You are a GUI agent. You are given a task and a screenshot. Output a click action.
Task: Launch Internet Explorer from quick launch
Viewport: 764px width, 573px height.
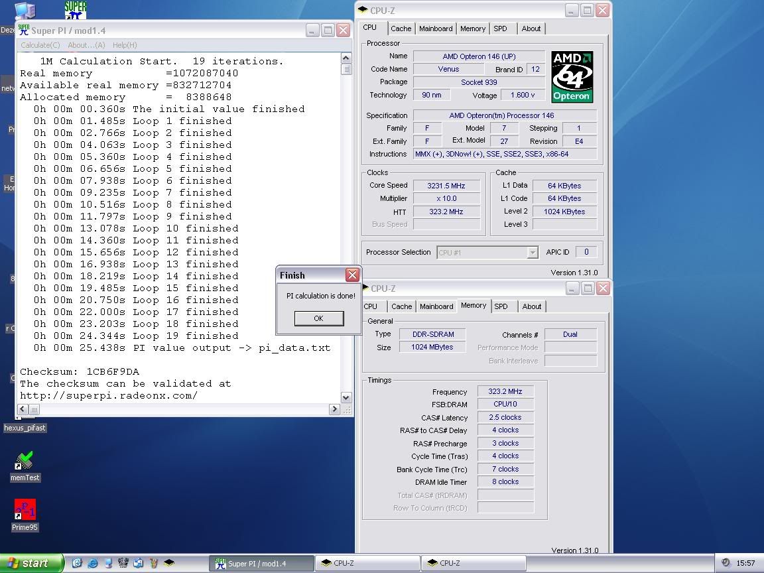pos(92,563)
